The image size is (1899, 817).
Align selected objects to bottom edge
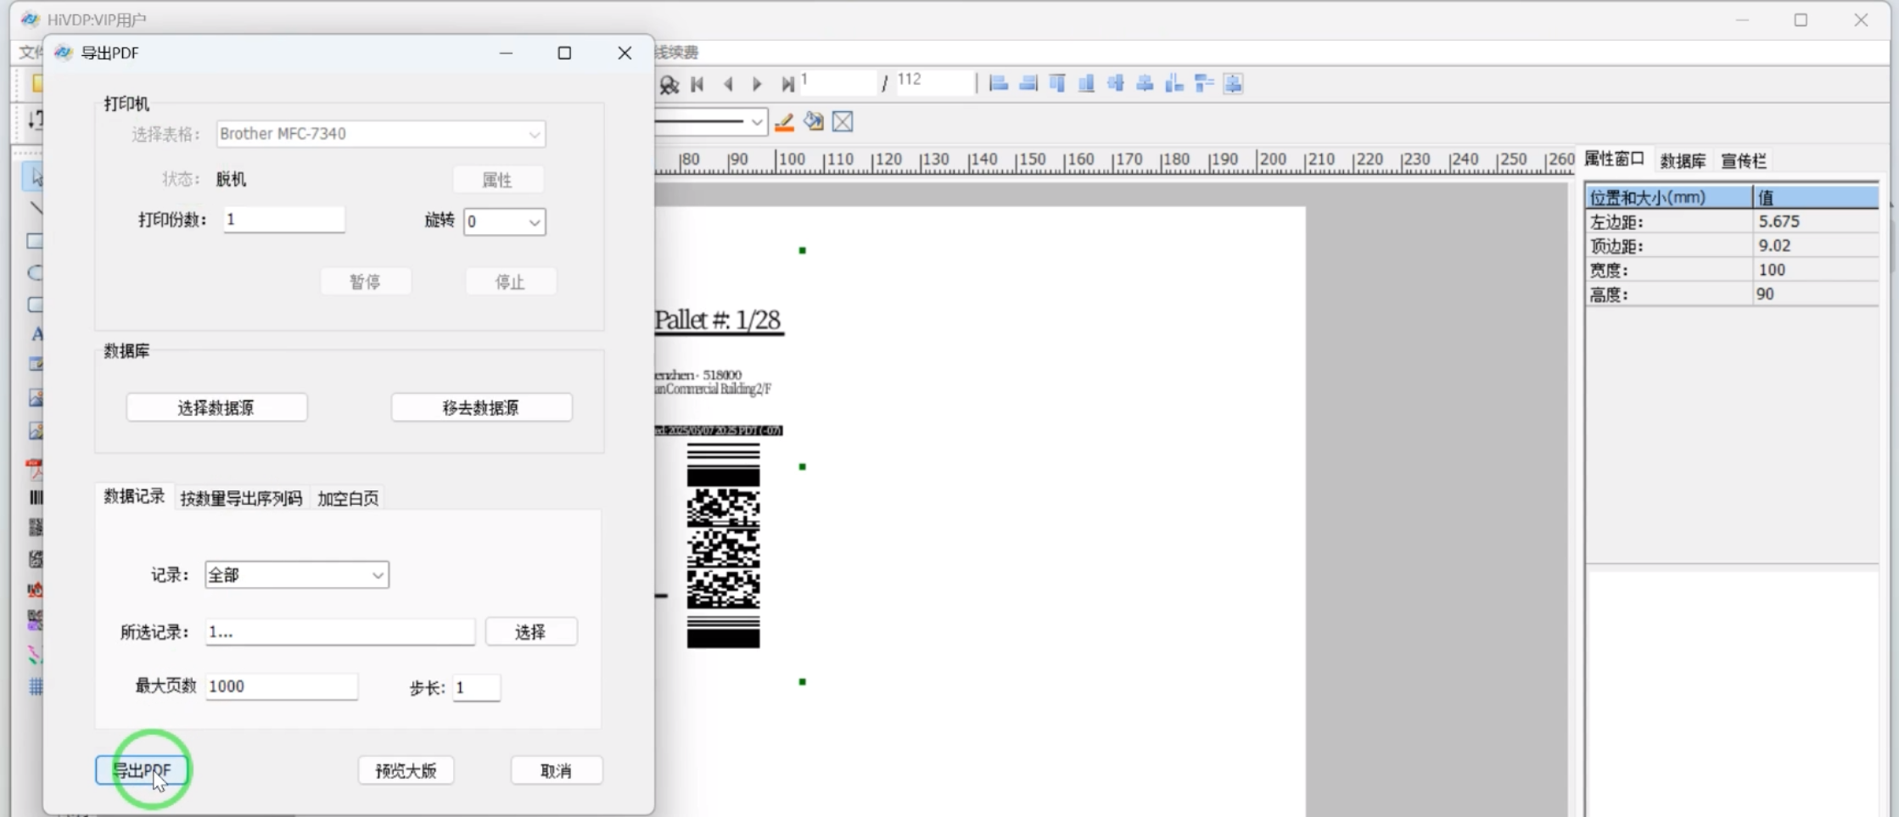[1086, 83]
